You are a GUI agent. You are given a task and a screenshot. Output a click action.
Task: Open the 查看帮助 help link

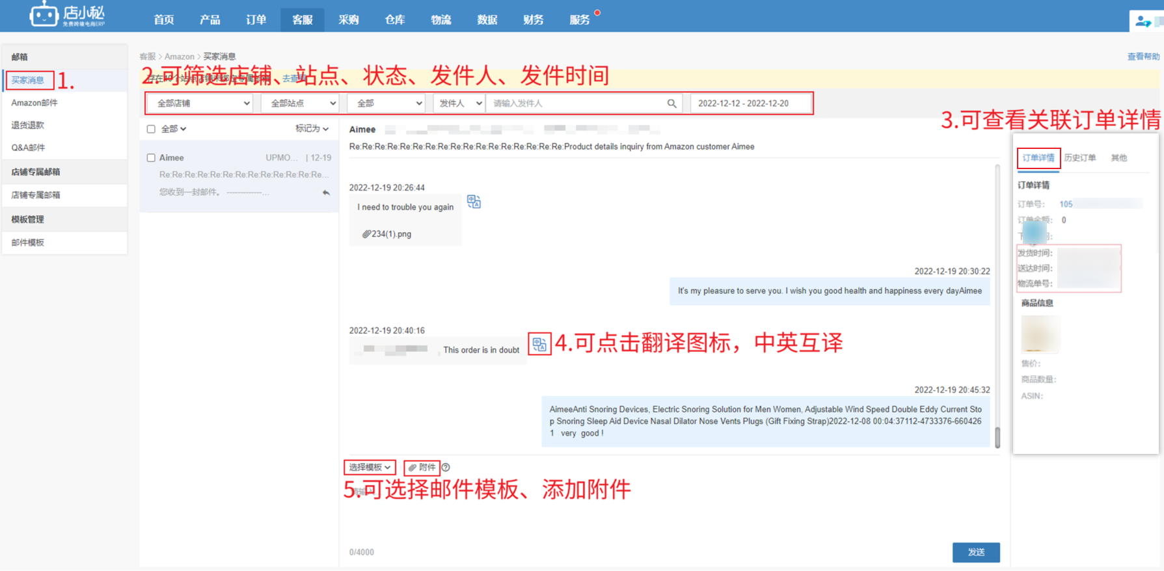coord(1143,57)
